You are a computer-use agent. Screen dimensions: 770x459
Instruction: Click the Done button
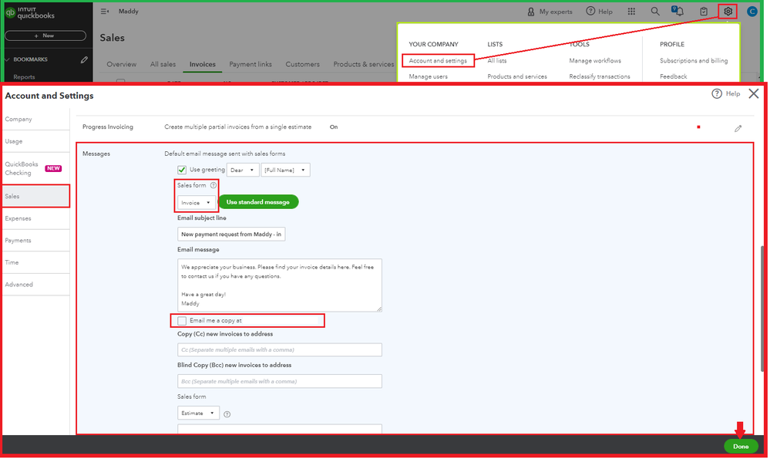[x=741, y=446]
